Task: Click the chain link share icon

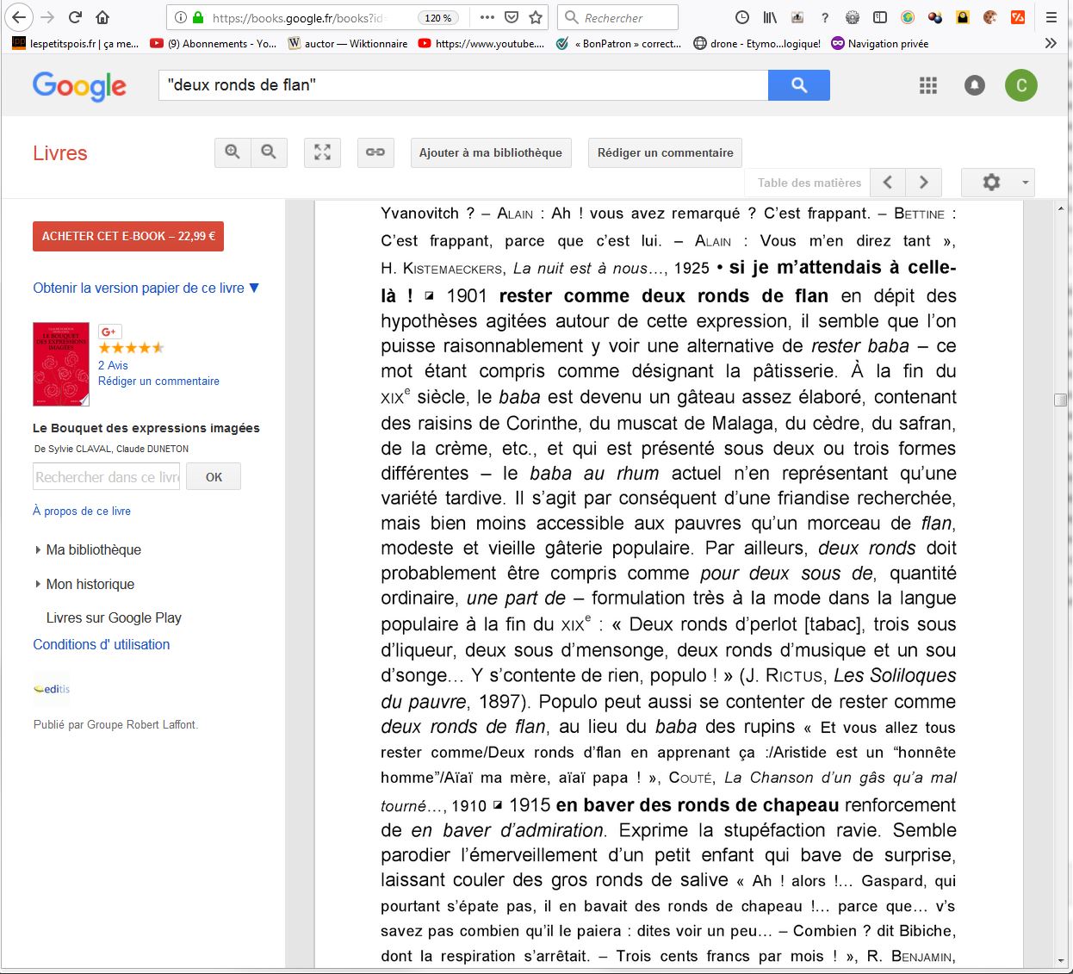Action: [375, 152]
